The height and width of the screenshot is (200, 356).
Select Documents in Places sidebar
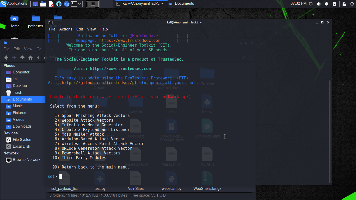[x=23, y=99]
